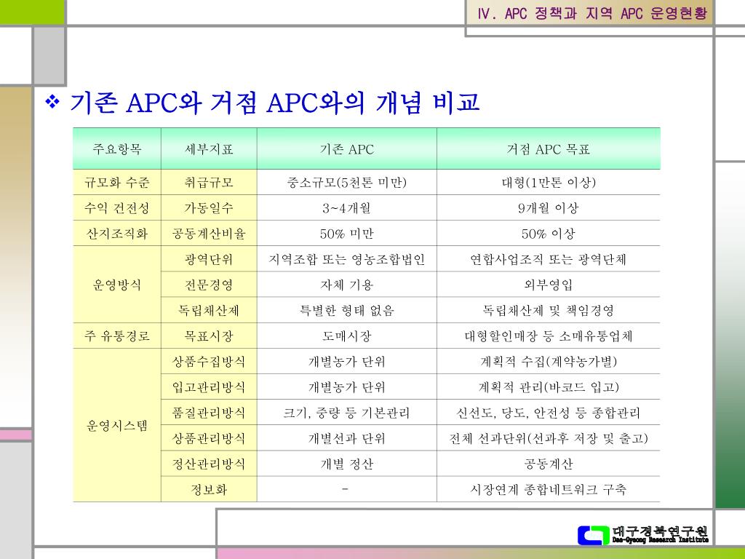745x559 pixels.
Task: Click the '거점 APC 목표' column header
Action: 549,148
